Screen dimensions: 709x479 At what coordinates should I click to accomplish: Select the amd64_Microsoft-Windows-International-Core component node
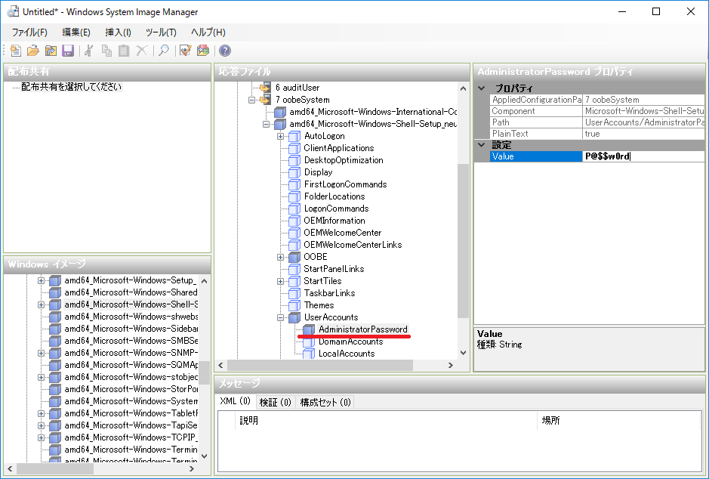[x=372, y=112]
